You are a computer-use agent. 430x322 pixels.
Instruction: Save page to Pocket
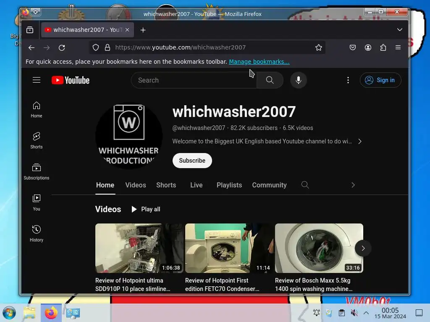coord(353,47)
